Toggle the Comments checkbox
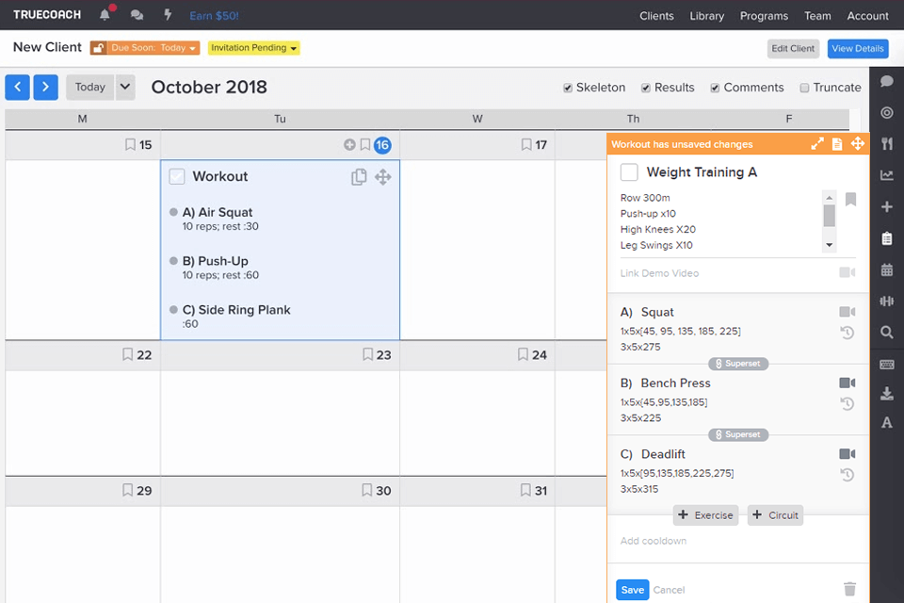This screenshot has height=603, width=904. point(715,88)
